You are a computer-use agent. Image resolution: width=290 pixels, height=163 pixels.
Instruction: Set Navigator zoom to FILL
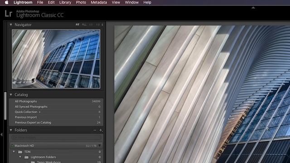click(x=84, y=24)
